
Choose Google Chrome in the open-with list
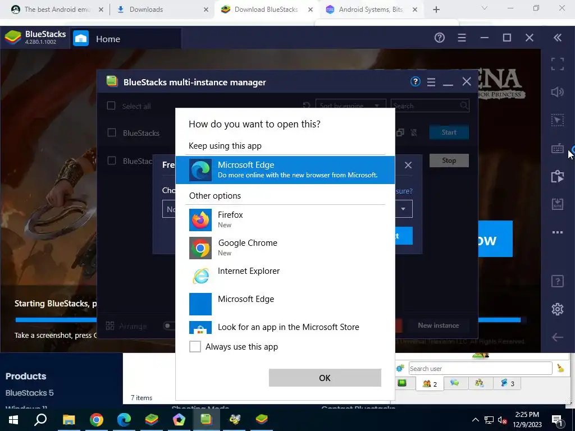(285, 247)
